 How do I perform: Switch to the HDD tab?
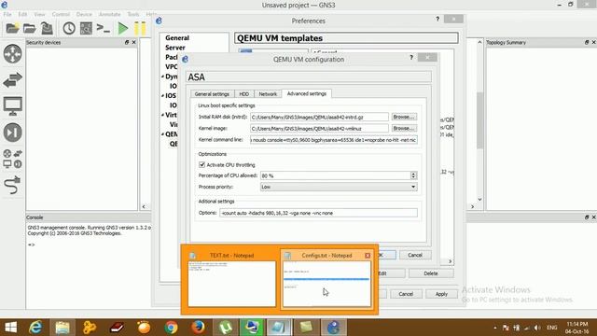(x=244, y=93)
